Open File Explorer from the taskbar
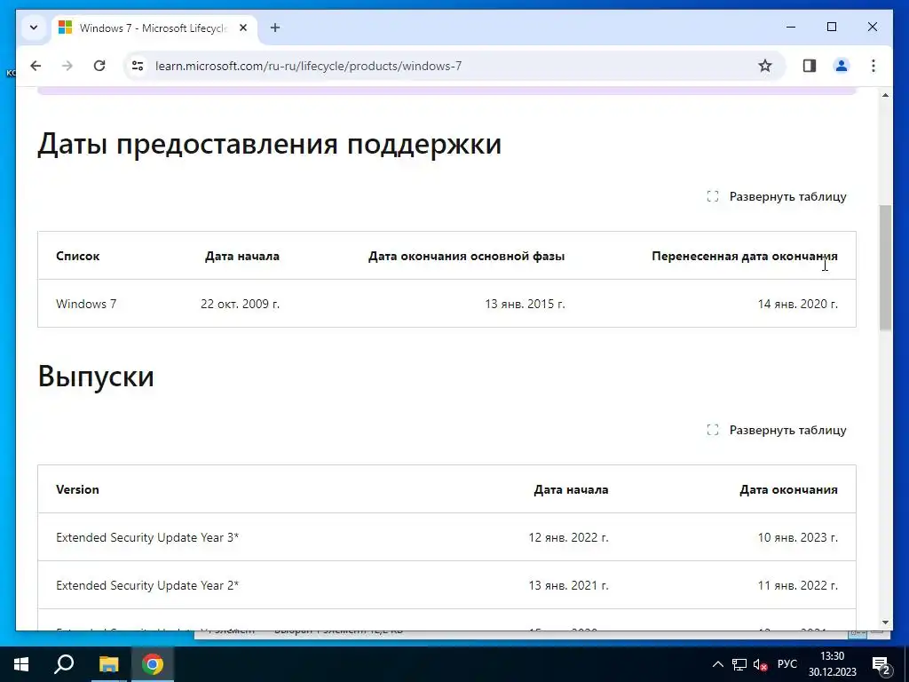Viewport: 909px width, 682px height. click(x=108, y=664)
